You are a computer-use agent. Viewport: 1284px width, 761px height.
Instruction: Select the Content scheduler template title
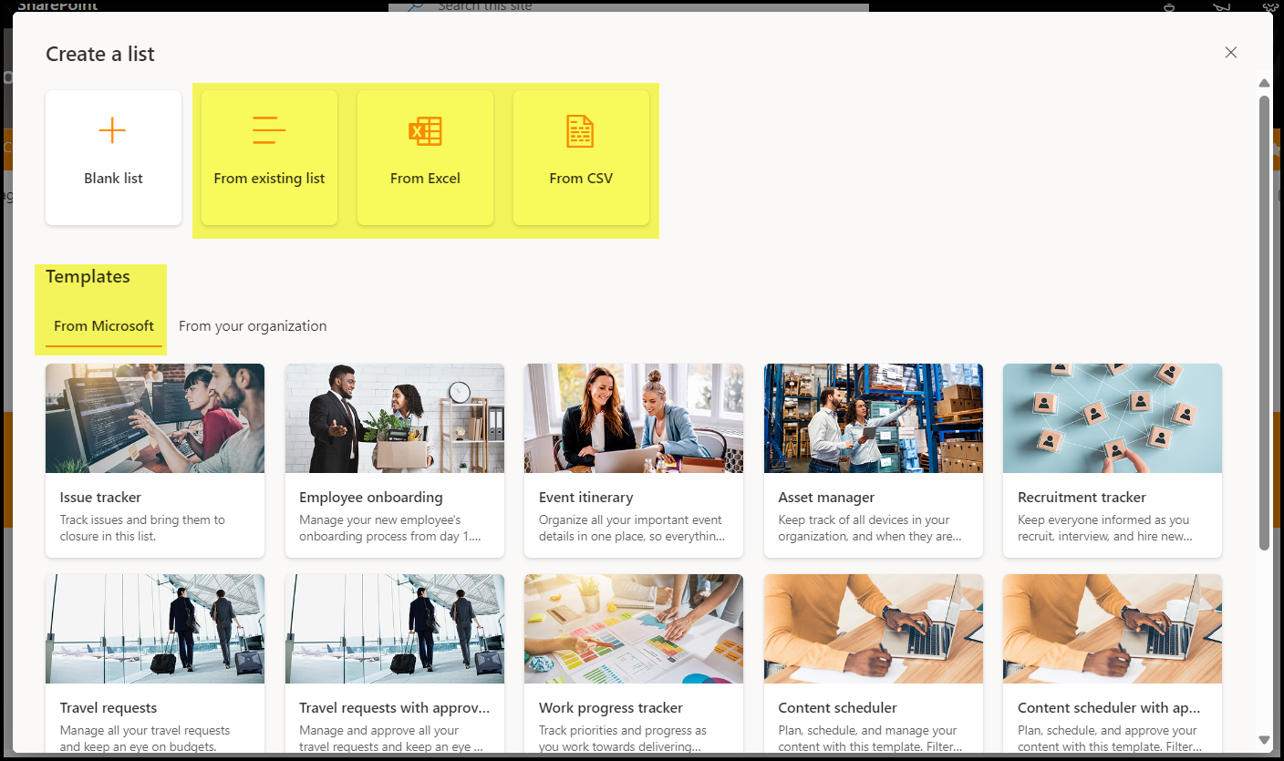pyautogui.click(x=837, y=708)
